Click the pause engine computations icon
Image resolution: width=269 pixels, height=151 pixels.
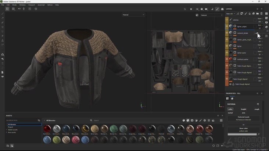click(x=191, y=9)
